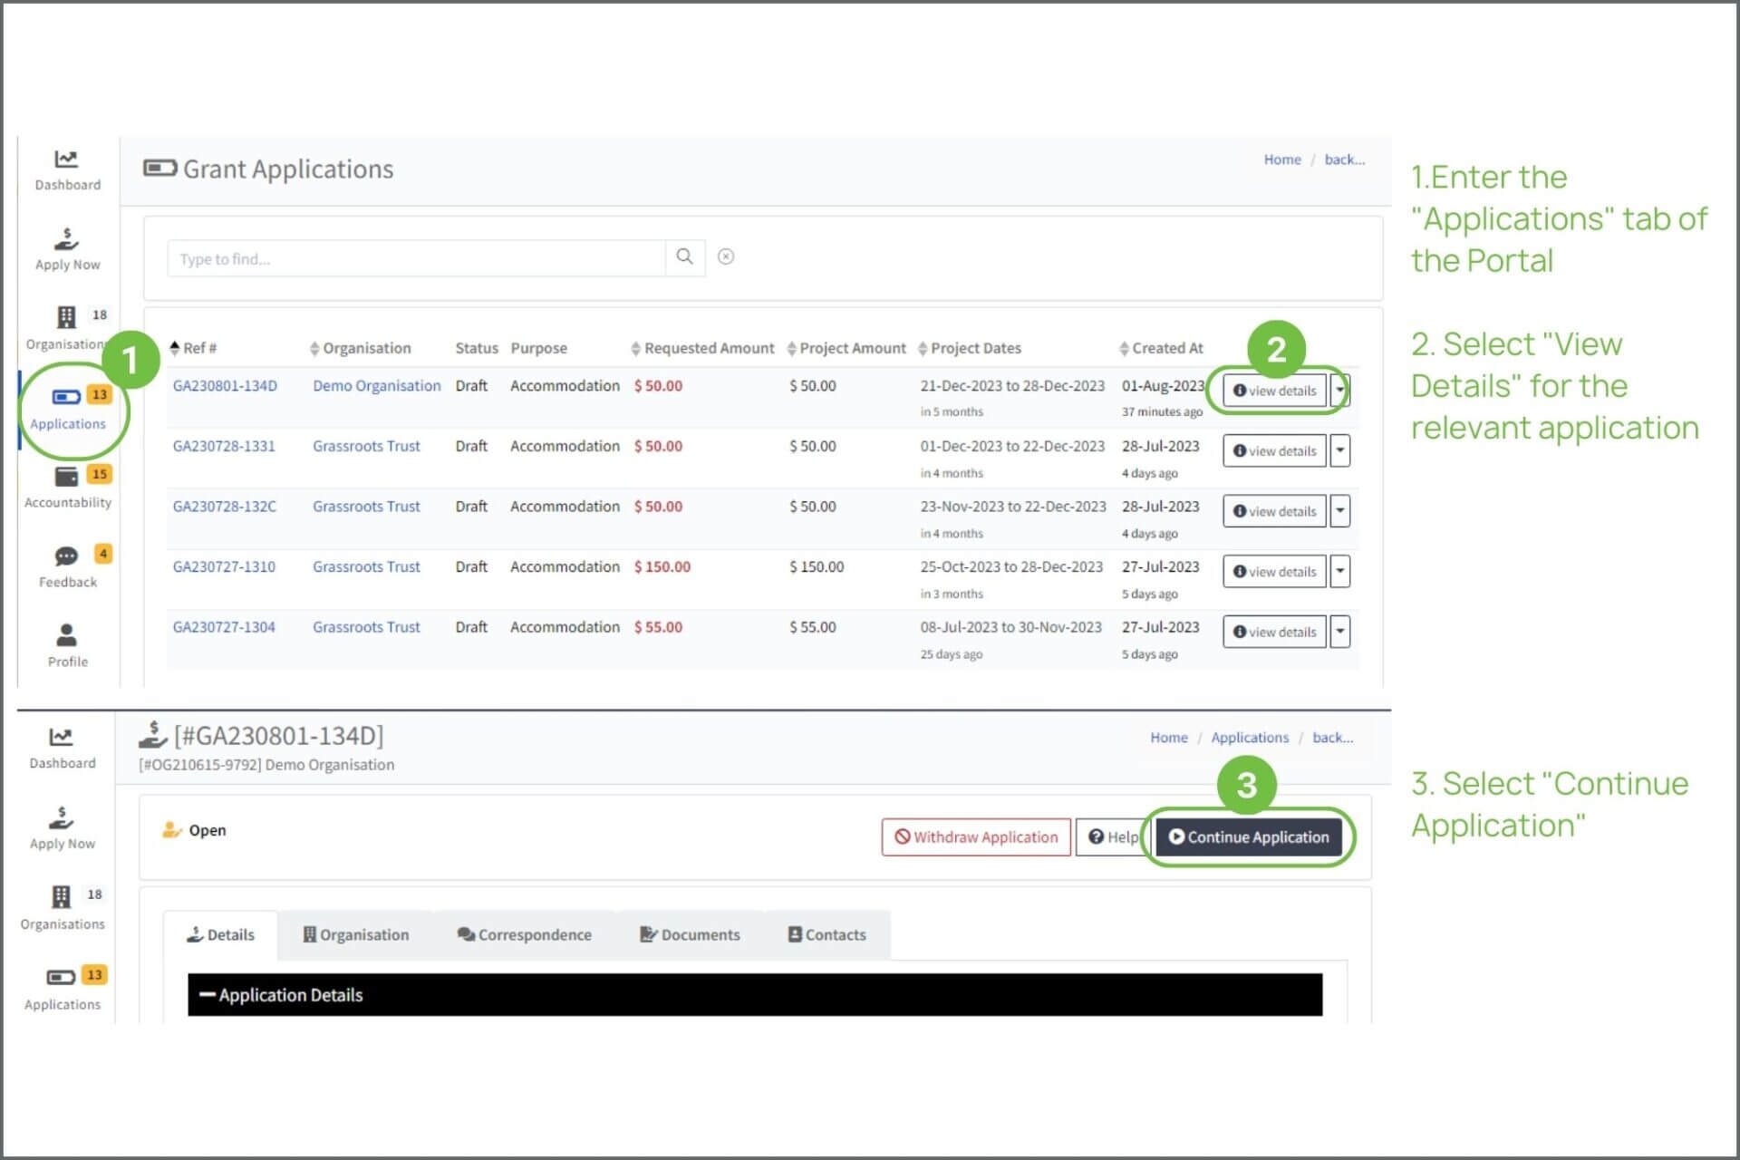
Task: Open Dashboard in the lower sidebar
Action: [62, 749]
